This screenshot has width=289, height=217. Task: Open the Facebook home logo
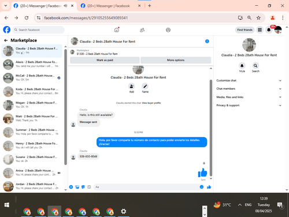(x=7, y=30)
